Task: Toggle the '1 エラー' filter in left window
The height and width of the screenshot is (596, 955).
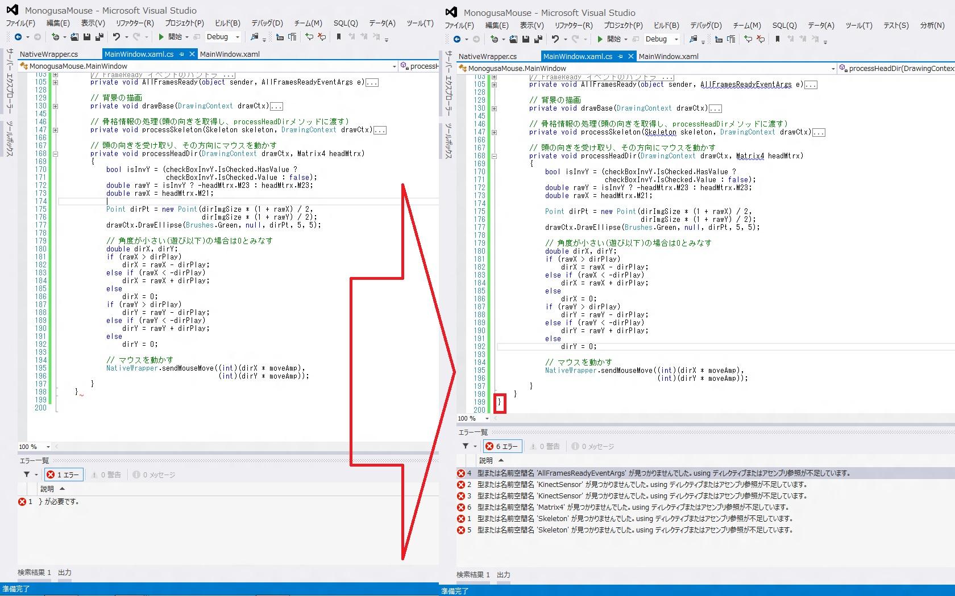Action: [64, 475]
